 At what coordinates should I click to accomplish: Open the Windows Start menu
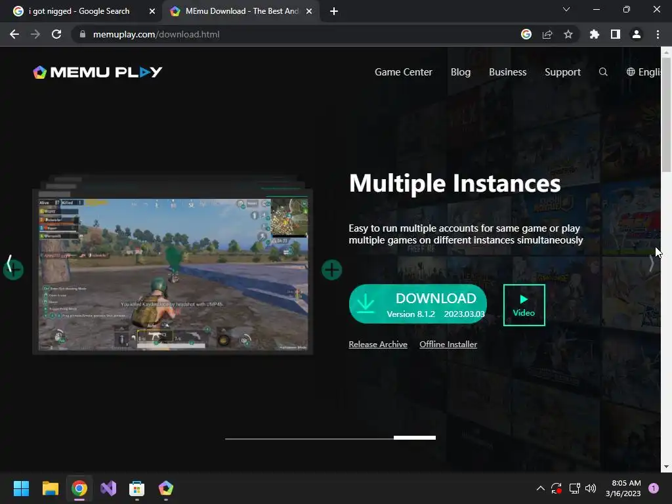tap(21, 488)
